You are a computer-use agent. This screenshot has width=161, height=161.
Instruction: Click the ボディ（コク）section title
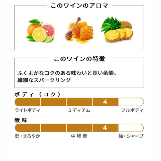click(38, 94)
